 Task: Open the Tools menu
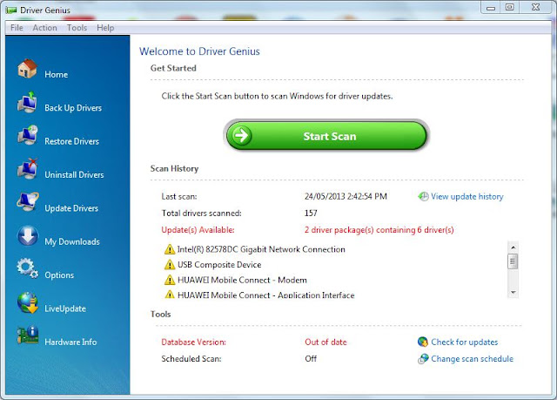tap(77, 28)
